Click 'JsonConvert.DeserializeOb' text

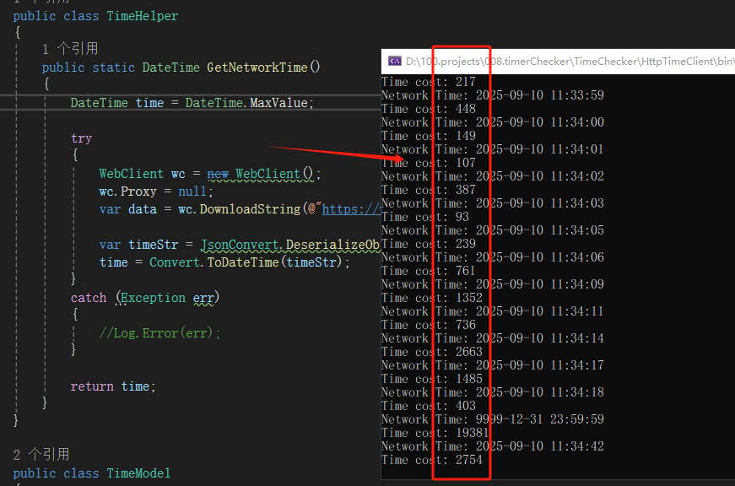[x=290, y=245]
